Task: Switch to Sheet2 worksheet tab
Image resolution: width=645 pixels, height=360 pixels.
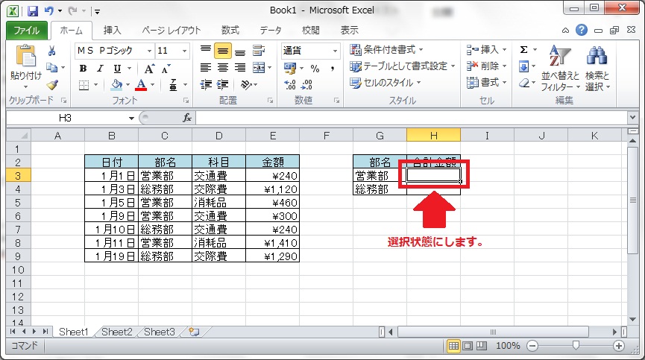Action: click(117, 332)
